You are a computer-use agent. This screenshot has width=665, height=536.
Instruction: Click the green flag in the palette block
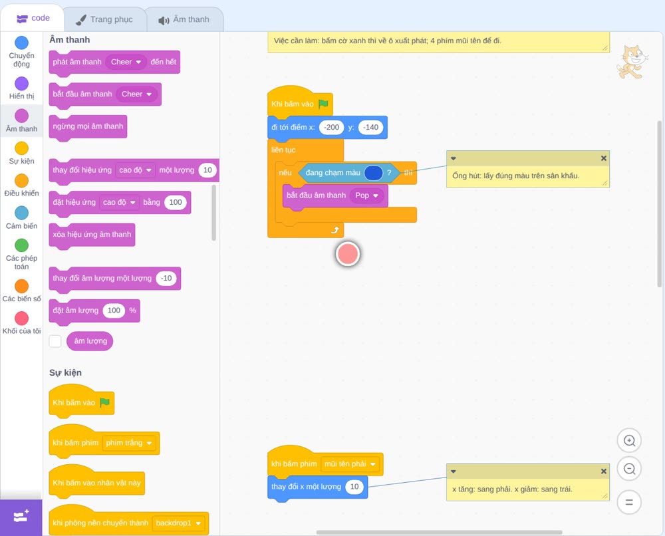pyautogui.click(x=104, y=402)
